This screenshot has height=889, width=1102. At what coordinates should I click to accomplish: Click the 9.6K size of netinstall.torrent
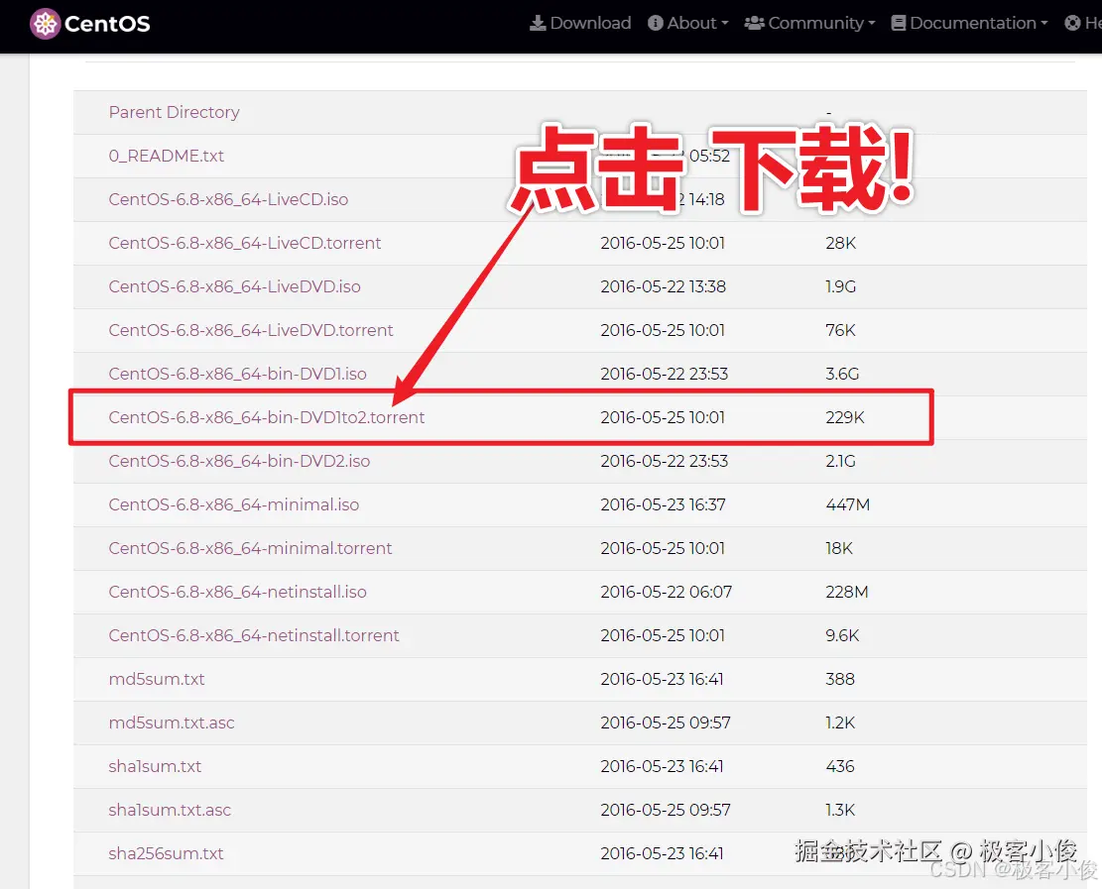pyautogui.click(x=842, y=635)
